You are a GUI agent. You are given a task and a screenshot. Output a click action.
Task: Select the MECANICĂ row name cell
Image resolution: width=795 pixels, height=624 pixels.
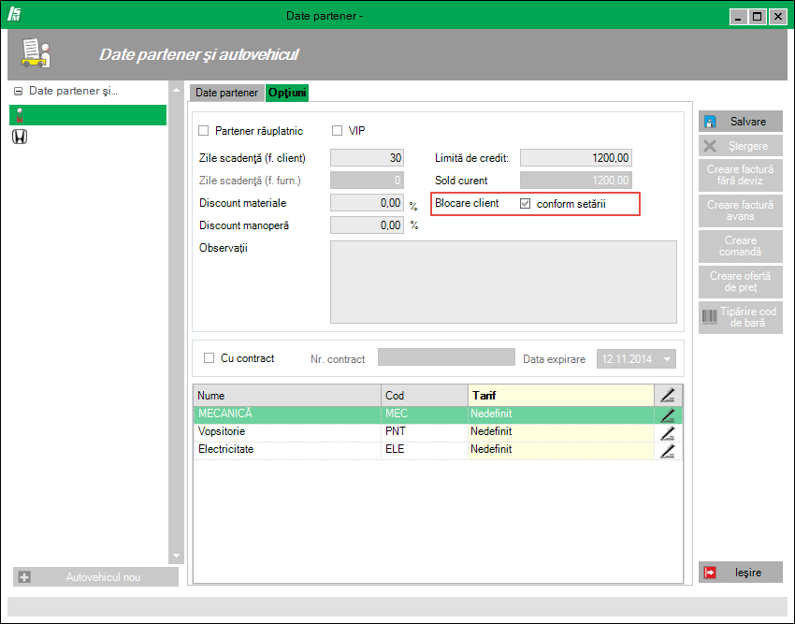[287, 414]
